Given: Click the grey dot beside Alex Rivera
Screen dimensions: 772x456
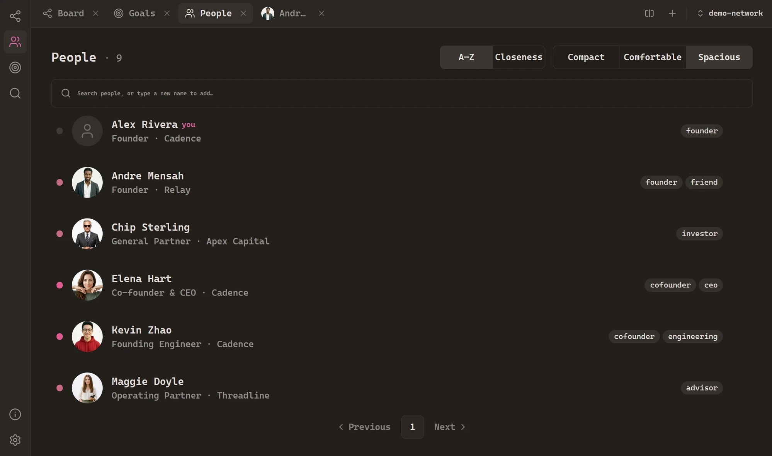Looking at the screenshot, I should [x=60, y=131].
